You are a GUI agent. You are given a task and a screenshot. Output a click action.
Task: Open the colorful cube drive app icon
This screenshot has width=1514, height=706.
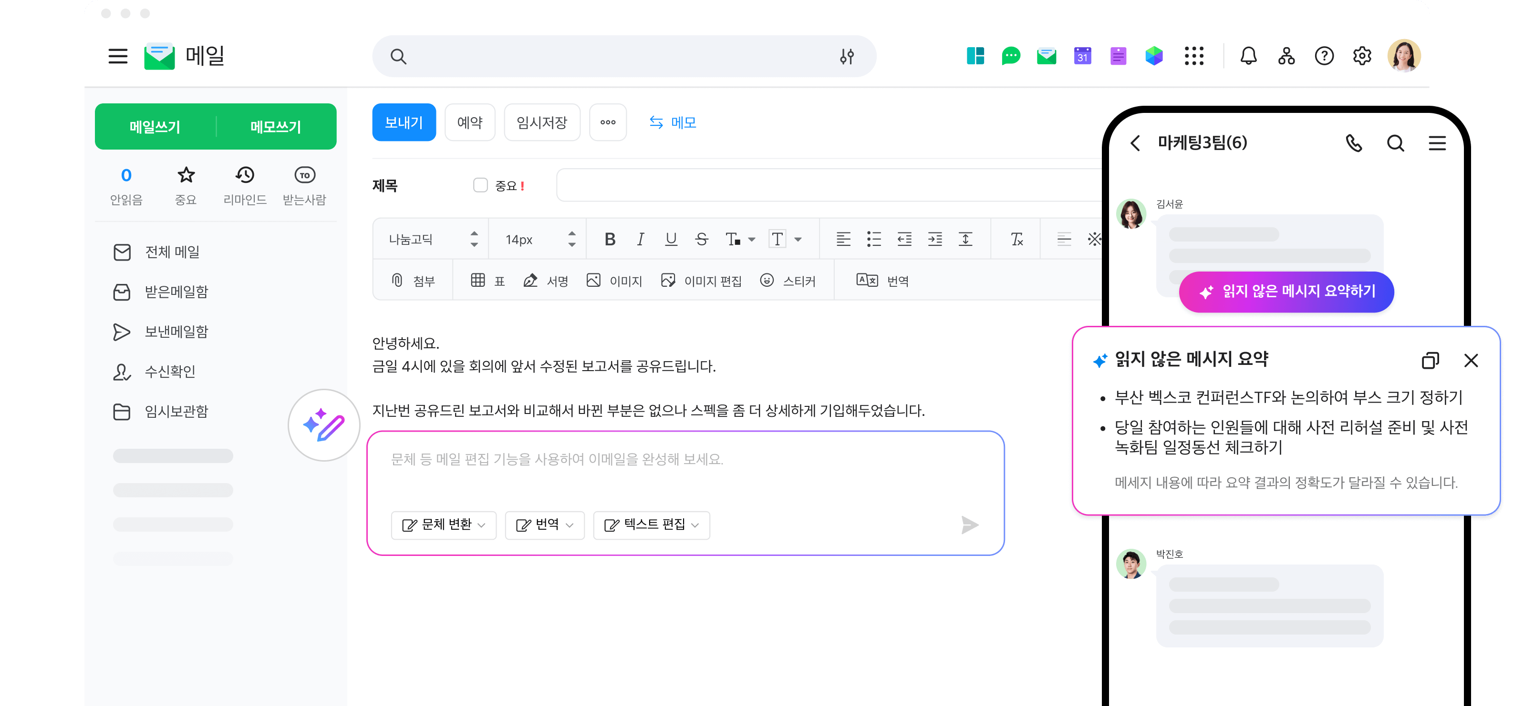1154,56
